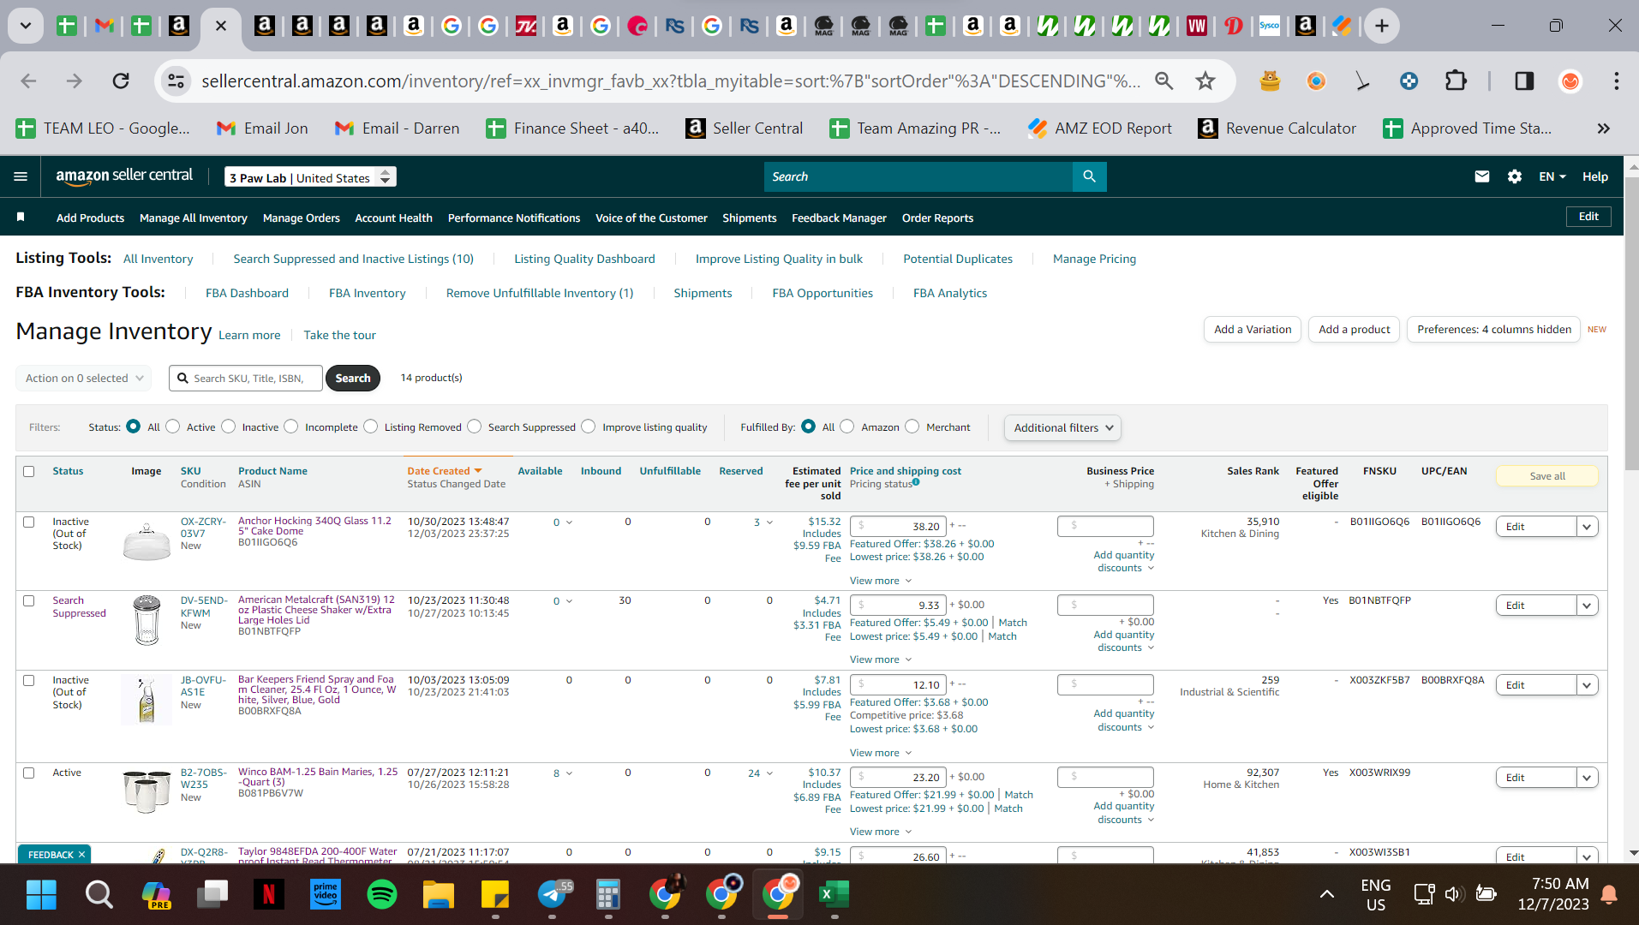This screenshot has width=1639, height=925.
Task: Click the Search SKU, Title, ISBN field
Action: pos(246,378)
